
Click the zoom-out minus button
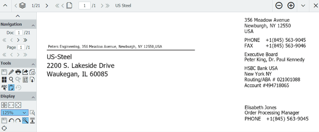coord(279,6)
